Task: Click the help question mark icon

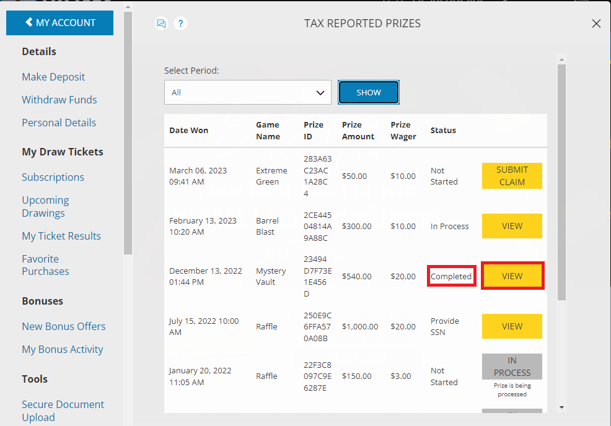Action: click(180, 23)
